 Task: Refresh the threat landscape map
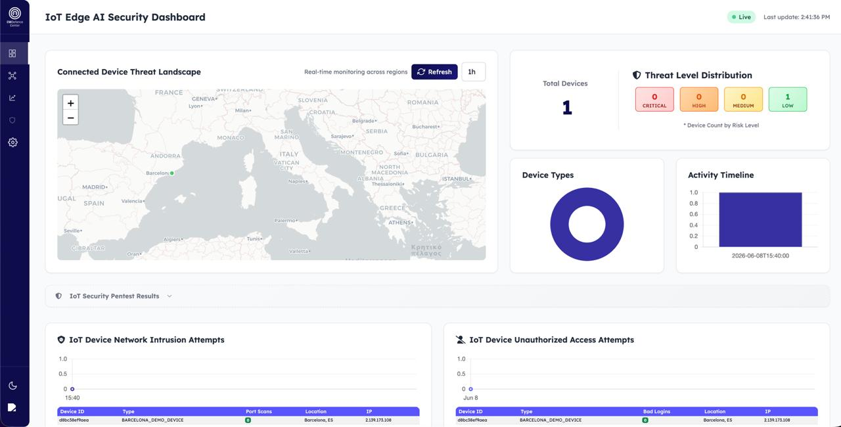(434, 72)
